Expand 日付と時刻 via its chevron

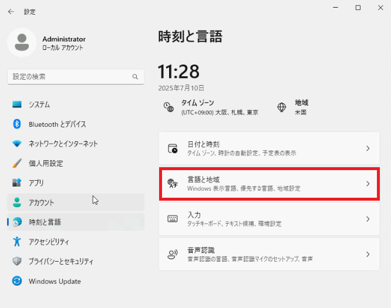click(368, 148)
